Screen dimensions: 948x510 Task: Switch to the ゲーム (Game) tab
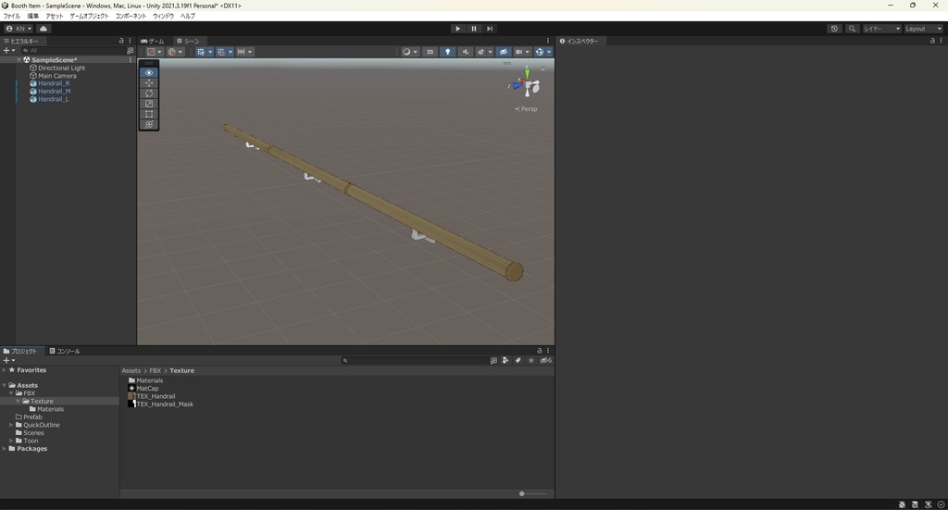(x=153, y=41)
